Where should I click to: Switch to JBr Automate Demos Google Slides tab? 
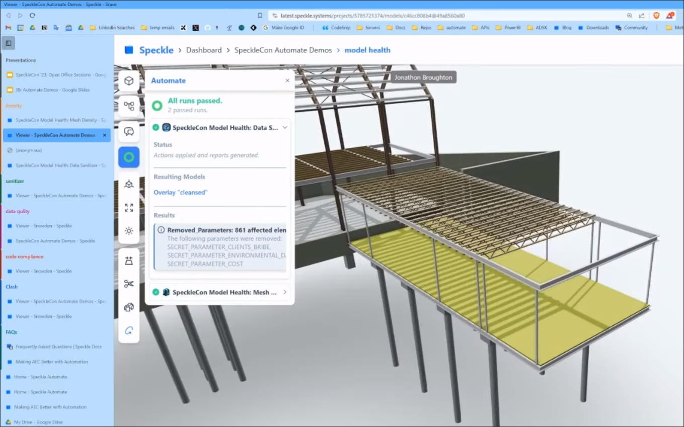[x=57, y=90]
